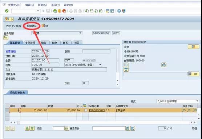Open the 转到 menu
202x139 pixels.
(x=43, y=5)
